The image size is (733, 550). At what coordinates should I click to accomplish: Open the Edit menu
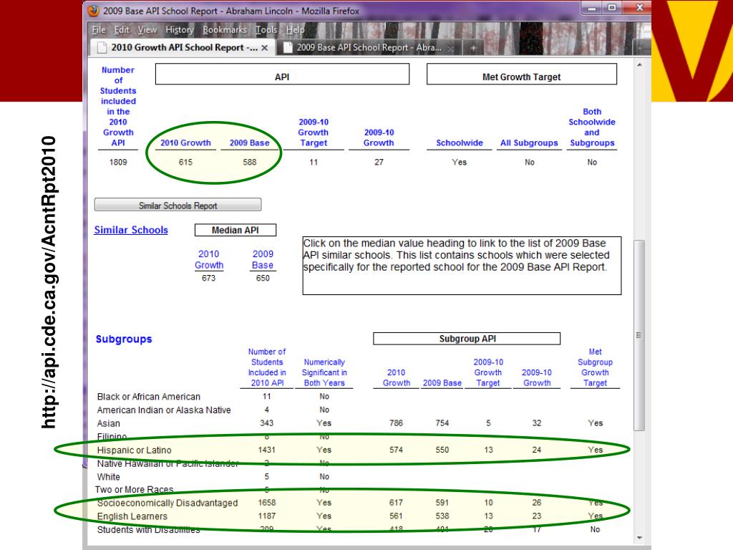(x=122, y=30)
